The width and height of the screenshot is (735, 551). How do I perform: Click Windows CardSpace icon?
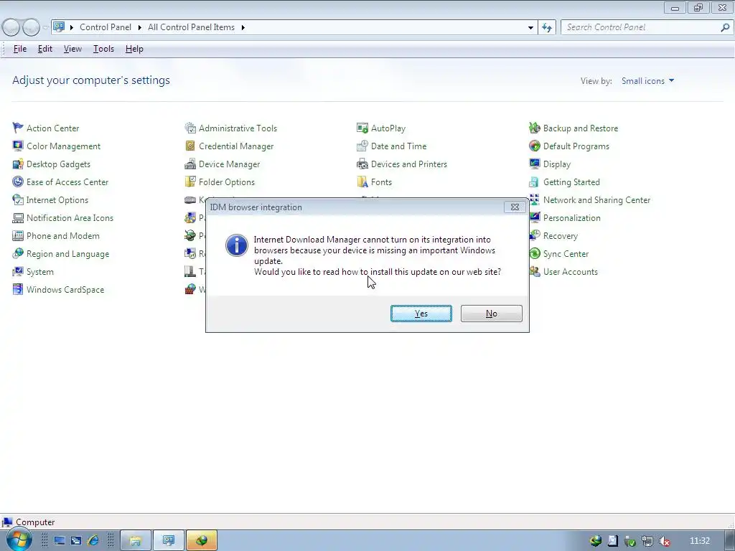coord(18,290)
